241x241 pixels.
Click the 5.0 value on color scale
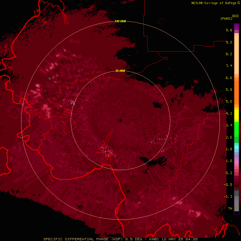point(229,101)
